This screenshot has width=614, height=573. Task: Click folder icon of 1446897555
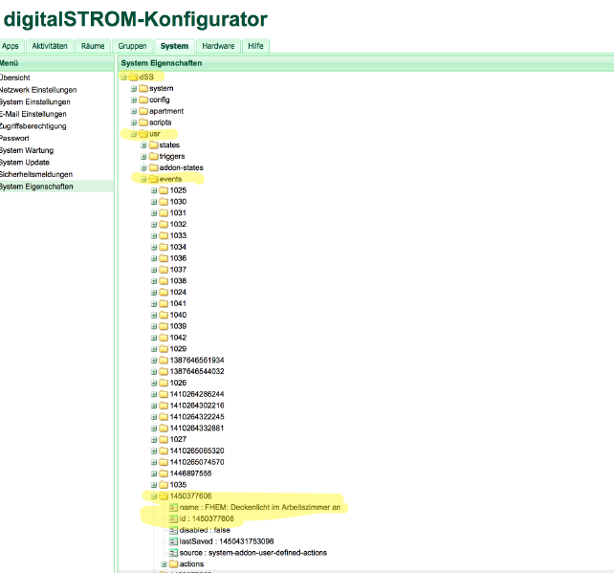[x=164, y=474]
